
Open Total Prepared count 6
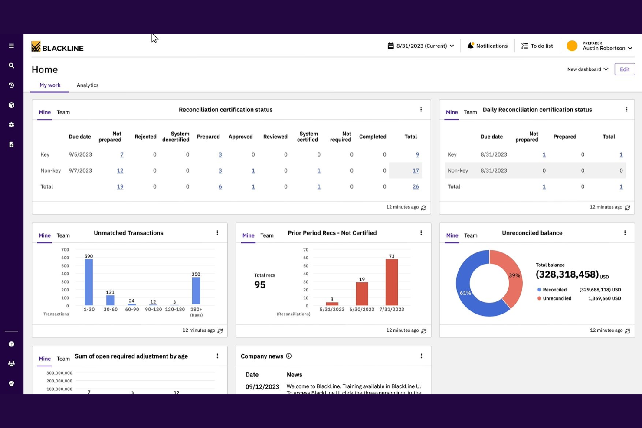[x=220, y=186]
